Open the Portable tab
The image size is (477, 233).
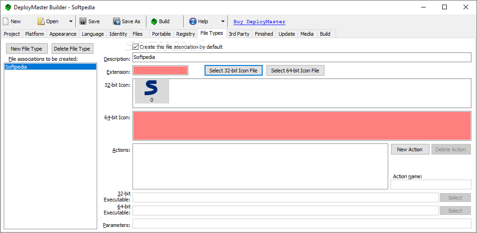(161, 34)
